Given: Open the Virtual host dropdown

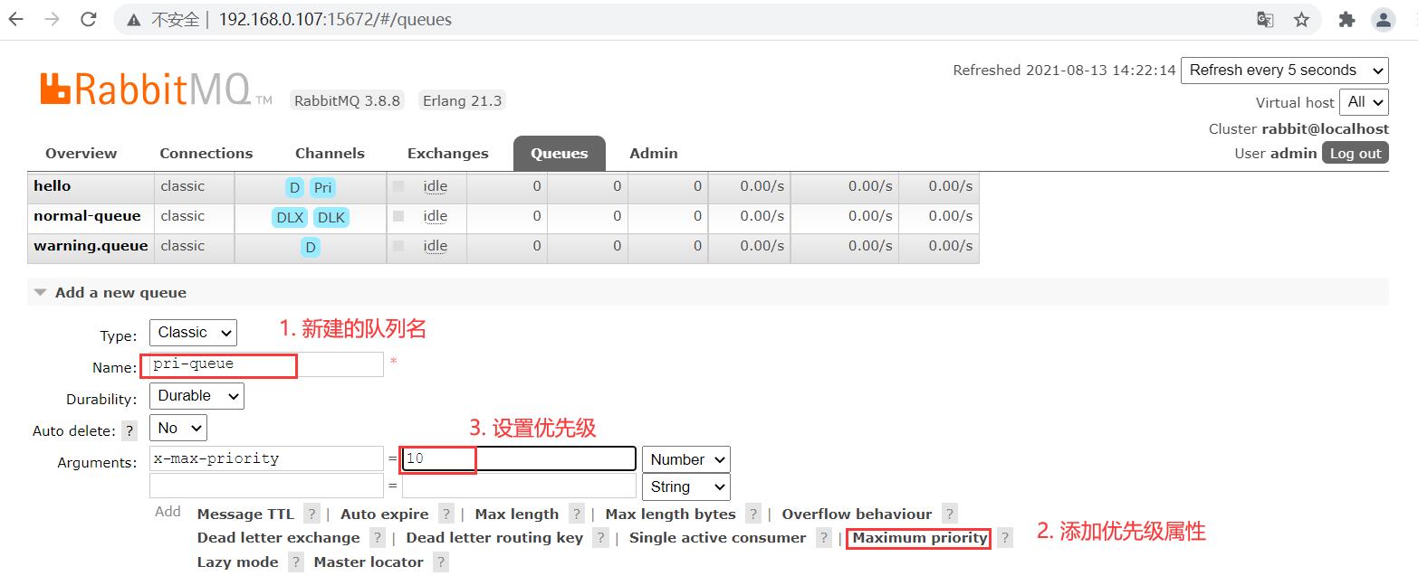Looking at the screenshot, I should point(1364,102).
